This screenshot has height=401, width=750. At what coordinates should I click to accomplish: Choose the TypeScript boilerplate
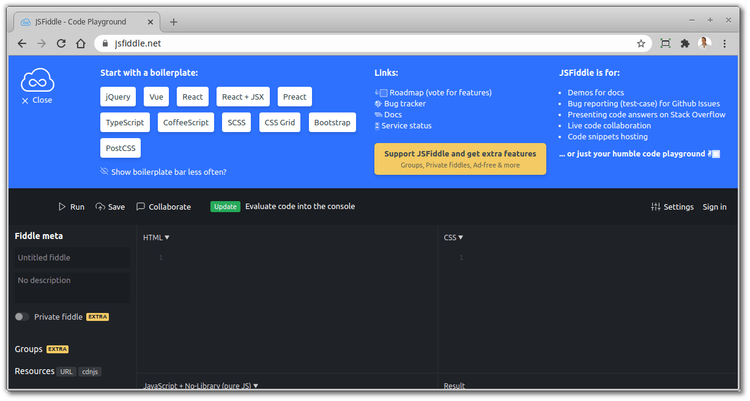pyautogui.click(x=125, y=122)
